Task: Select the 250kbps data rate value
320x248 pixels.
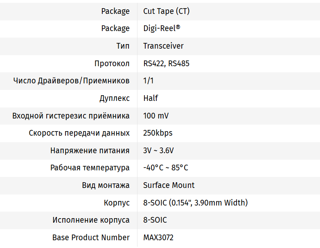Action: [x=158, y=133]
